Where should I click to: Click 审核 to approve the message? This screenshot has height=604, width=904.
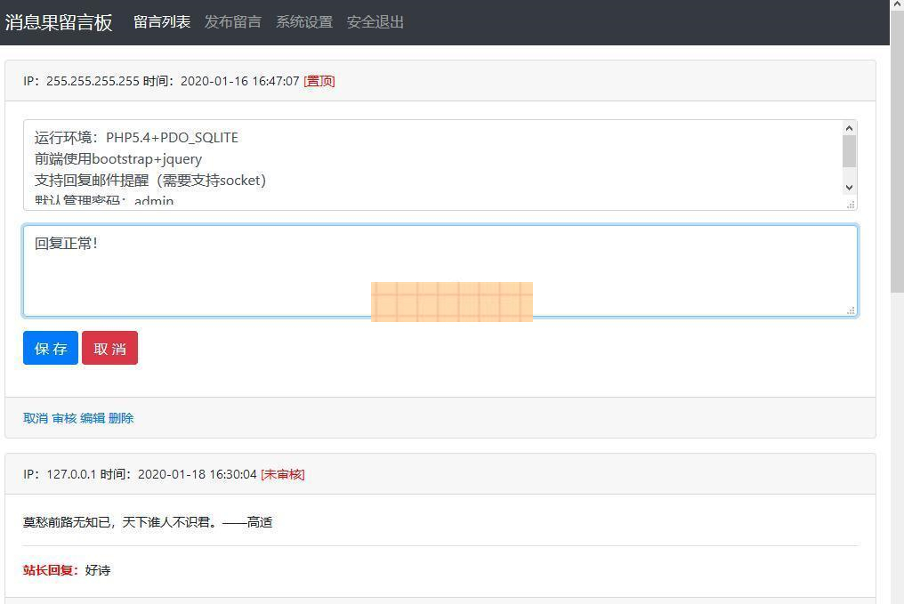pos(64,418)
